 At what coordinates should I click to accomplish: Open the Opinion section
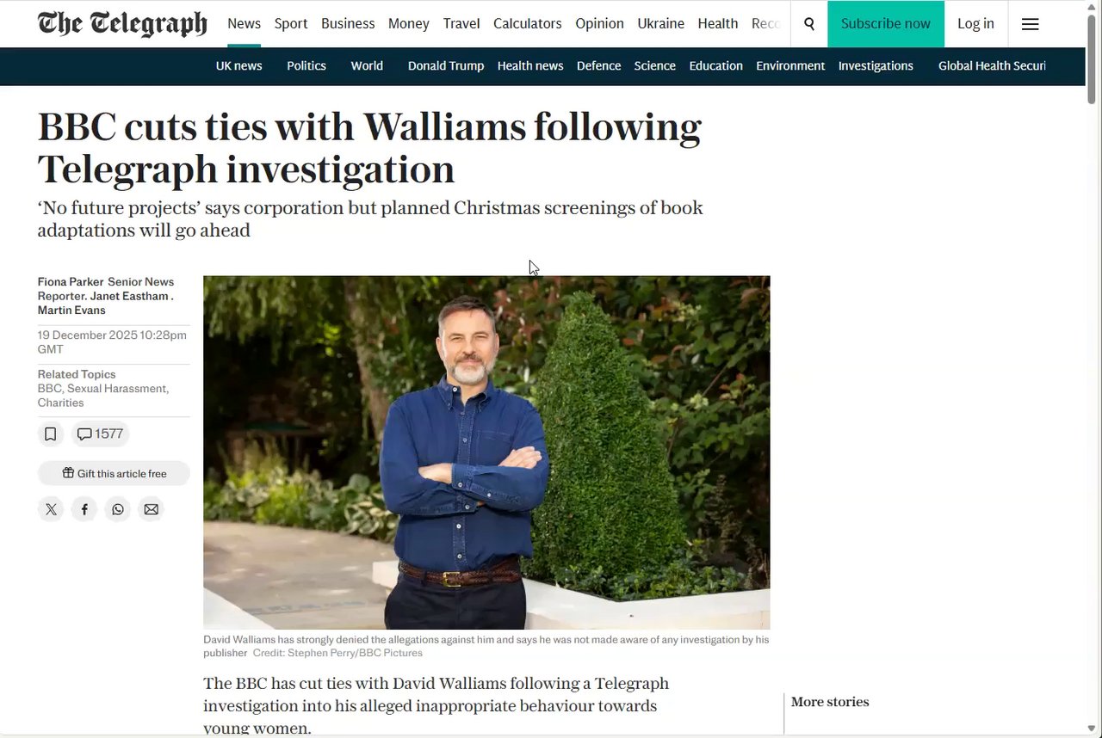click(x=599, y=24)
